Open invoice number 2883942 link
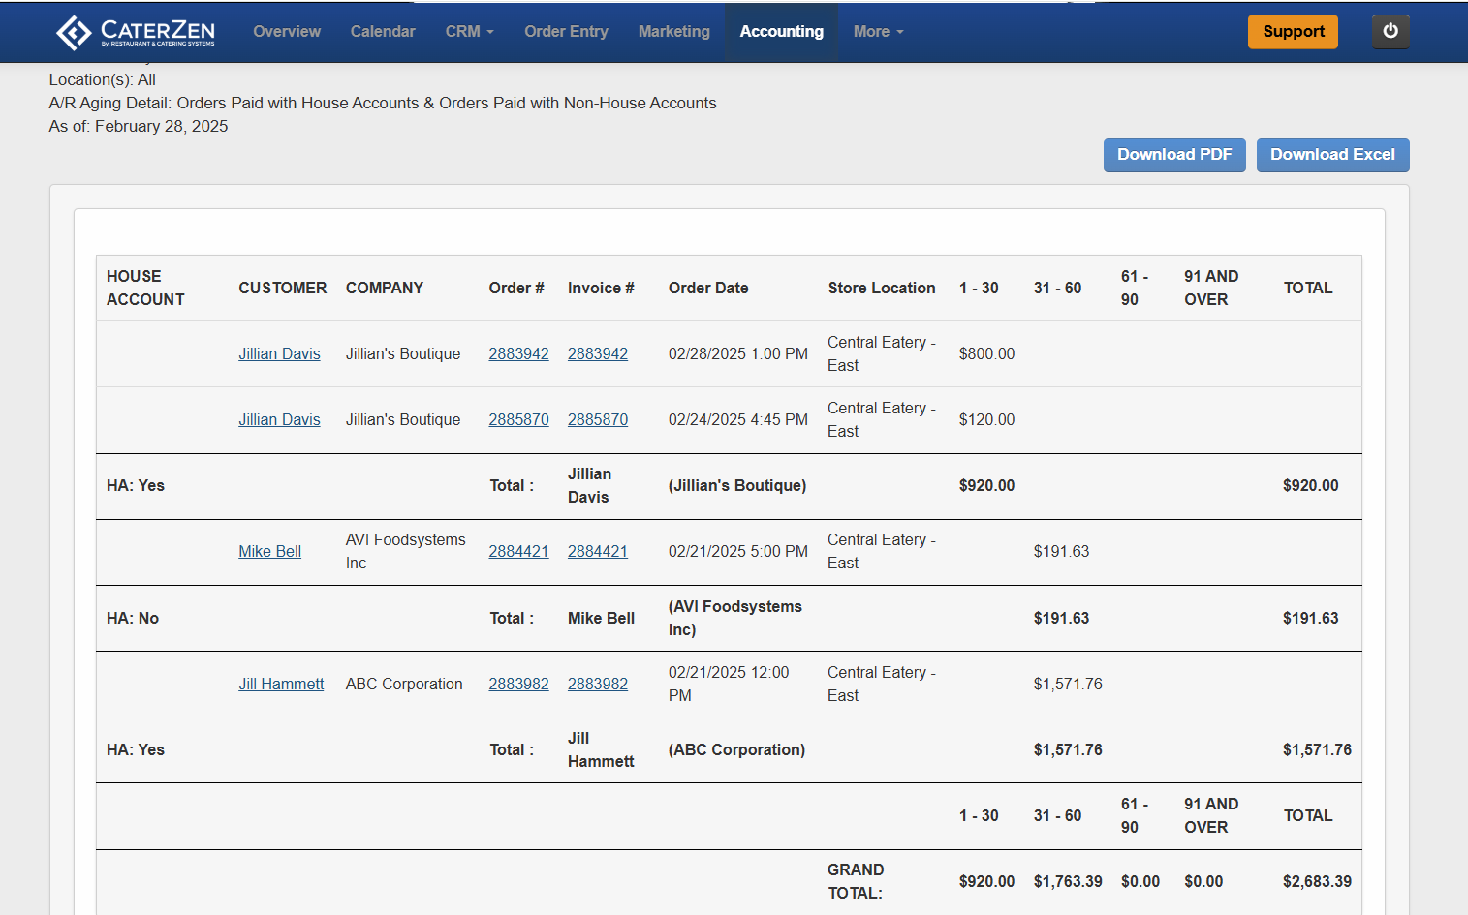This screenshot has height=915, width=1468. coord(598,354)
